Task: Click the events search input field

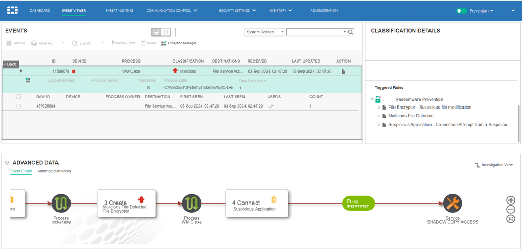Action: (315, 32)
